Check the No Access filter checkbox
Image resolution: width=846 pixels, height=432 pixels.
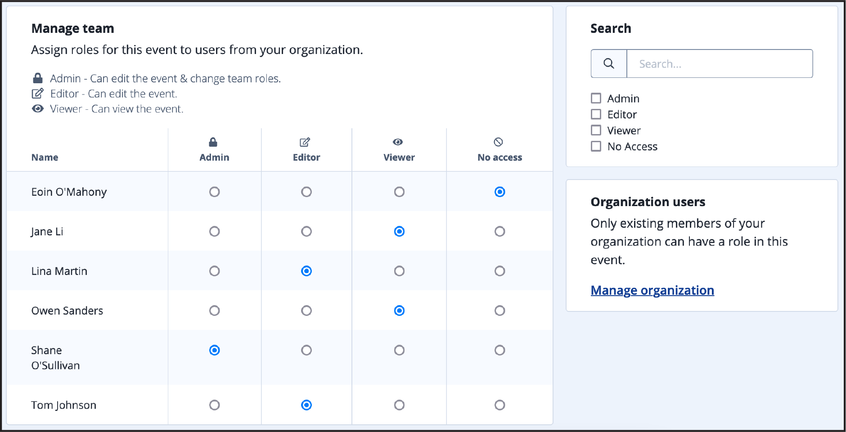tap(596, 146)
